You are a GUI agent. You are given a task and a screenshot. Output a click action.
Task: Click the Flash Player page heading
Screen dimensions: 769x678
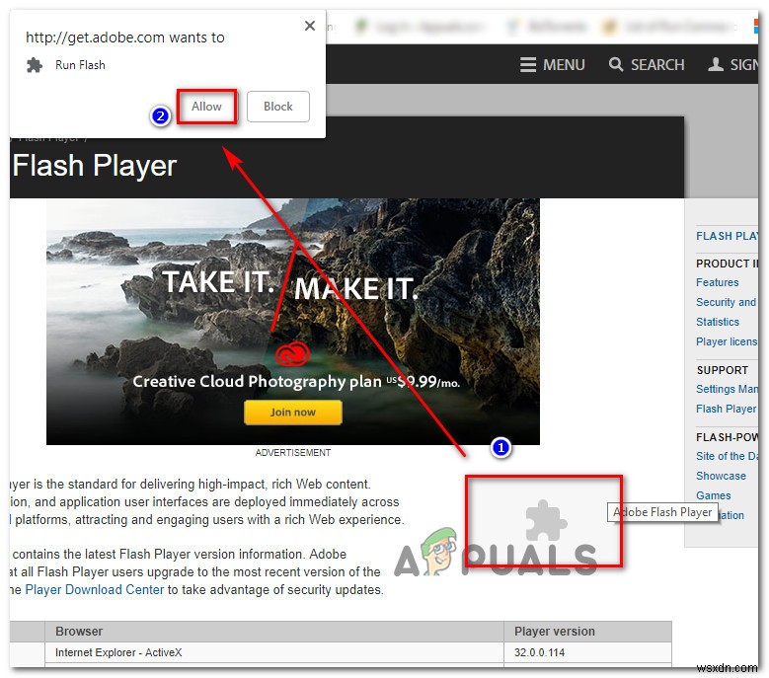(x=94, y=165)
